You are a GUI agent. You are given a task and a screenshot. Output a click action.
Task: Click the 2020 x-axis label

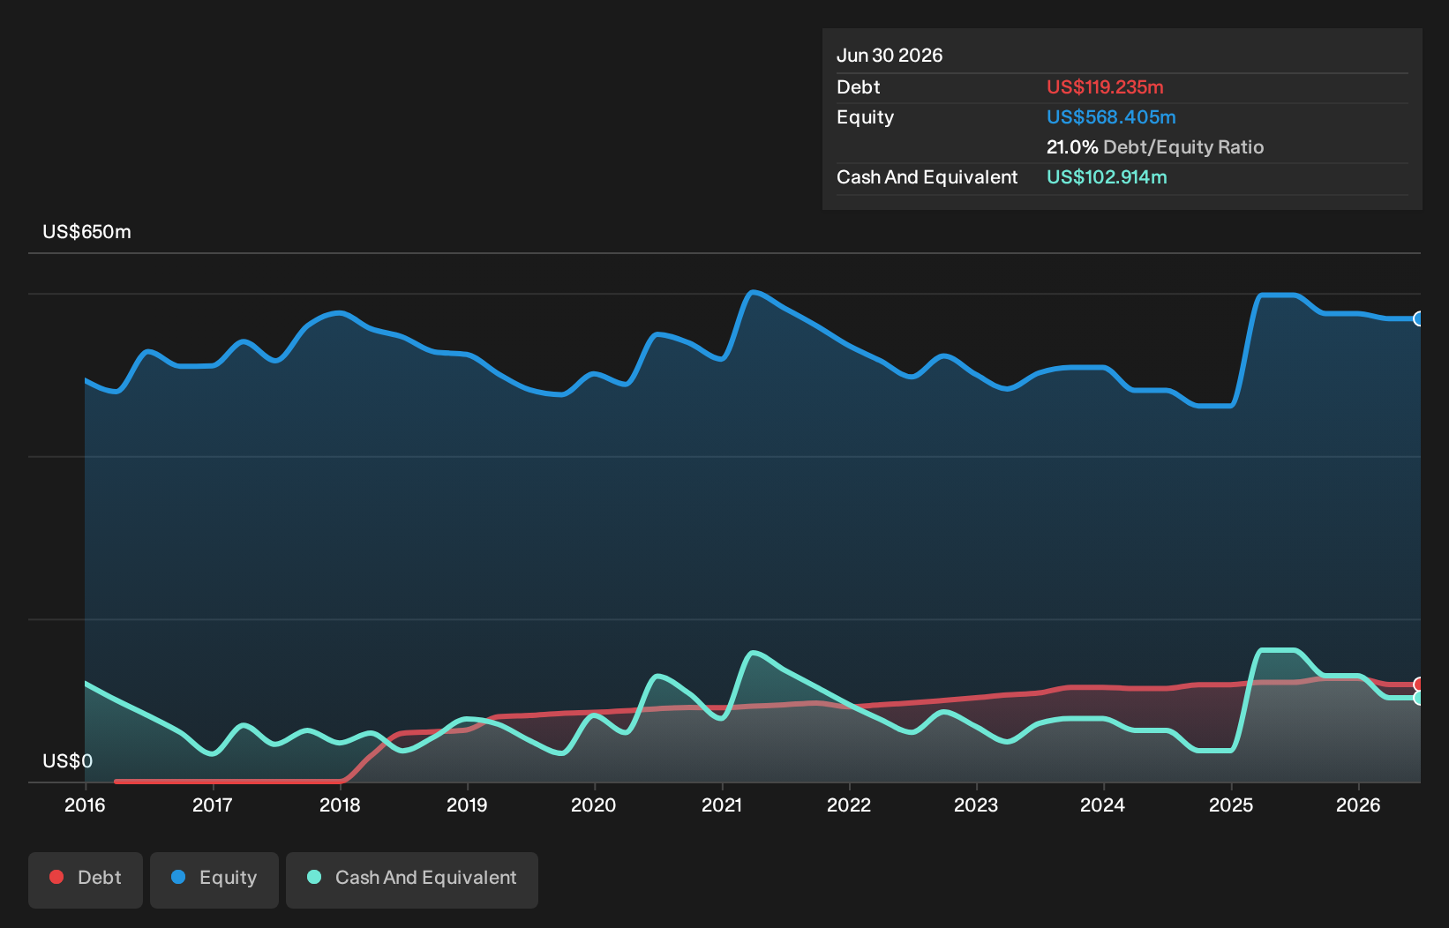pos(594,805)
